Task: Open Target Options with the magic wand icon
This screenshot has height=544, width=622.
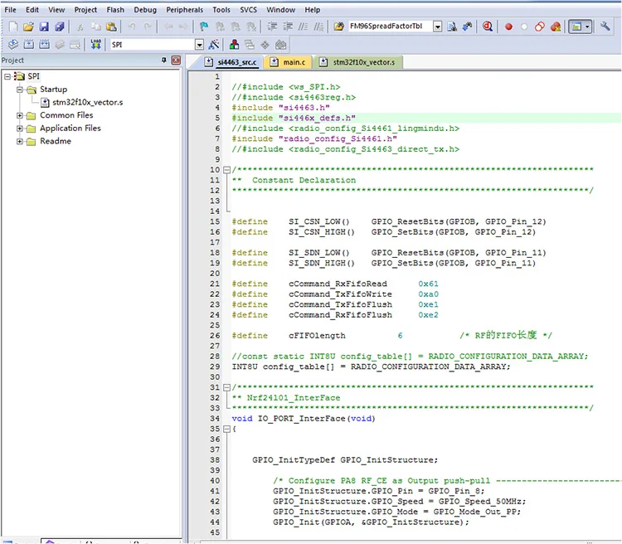Action: (x=214, y=44)
